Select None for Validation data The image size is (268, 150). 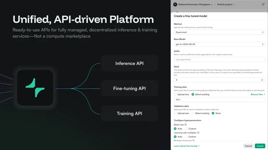(x=213, y=113)
